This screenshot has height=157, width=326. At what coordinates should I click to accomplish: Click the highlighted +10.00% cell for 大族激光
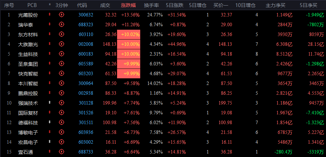coord(129,44)
